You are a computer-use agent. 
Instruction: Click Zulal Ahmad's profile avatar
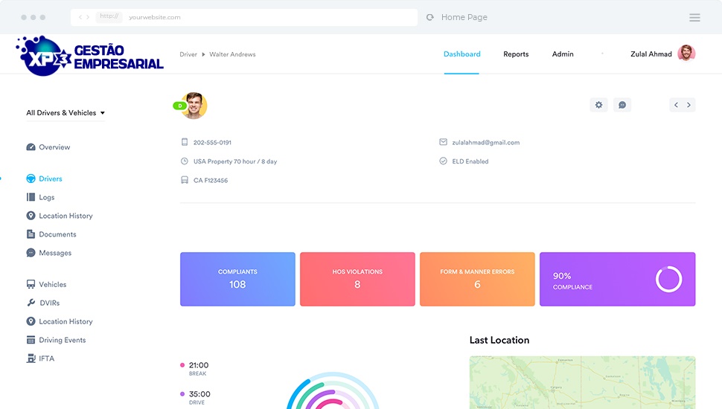tap(686, 54)
